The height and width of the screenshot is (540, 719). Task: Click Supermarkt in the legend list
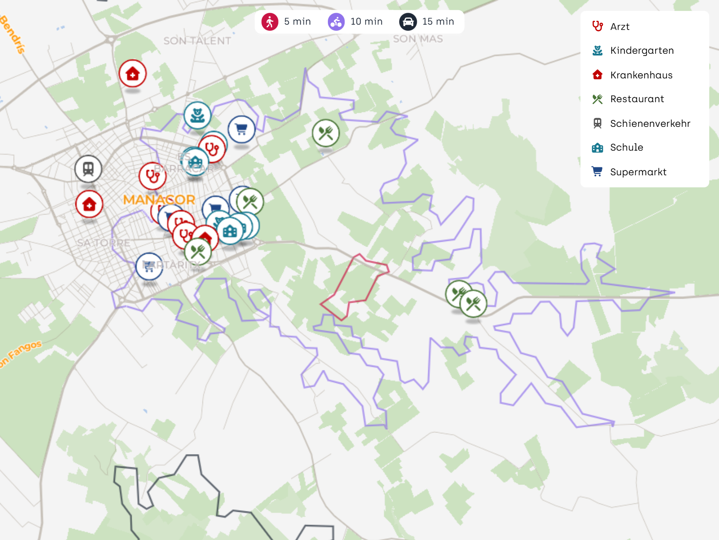point(638,172)
